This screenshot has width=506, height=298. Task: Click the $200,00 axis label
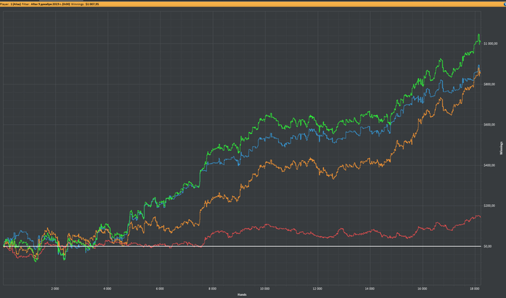489,206
